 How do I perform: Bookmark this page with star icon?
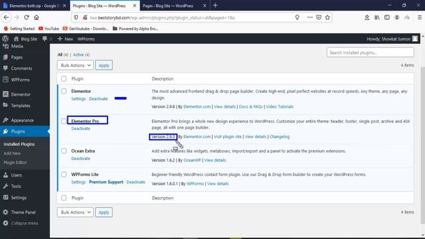(327, 17)
